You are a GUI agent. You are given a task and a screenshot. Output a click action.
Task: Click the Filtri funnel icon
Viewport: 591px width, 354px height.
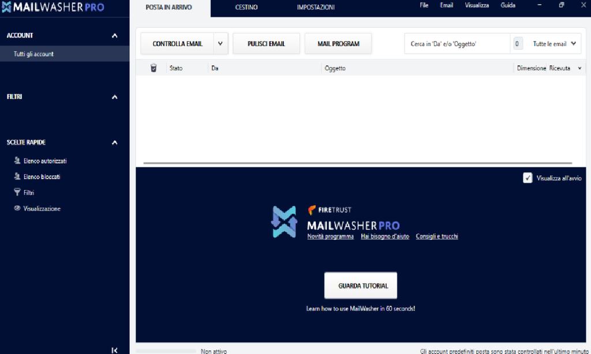pyautogui.click(x=17, y=192)
